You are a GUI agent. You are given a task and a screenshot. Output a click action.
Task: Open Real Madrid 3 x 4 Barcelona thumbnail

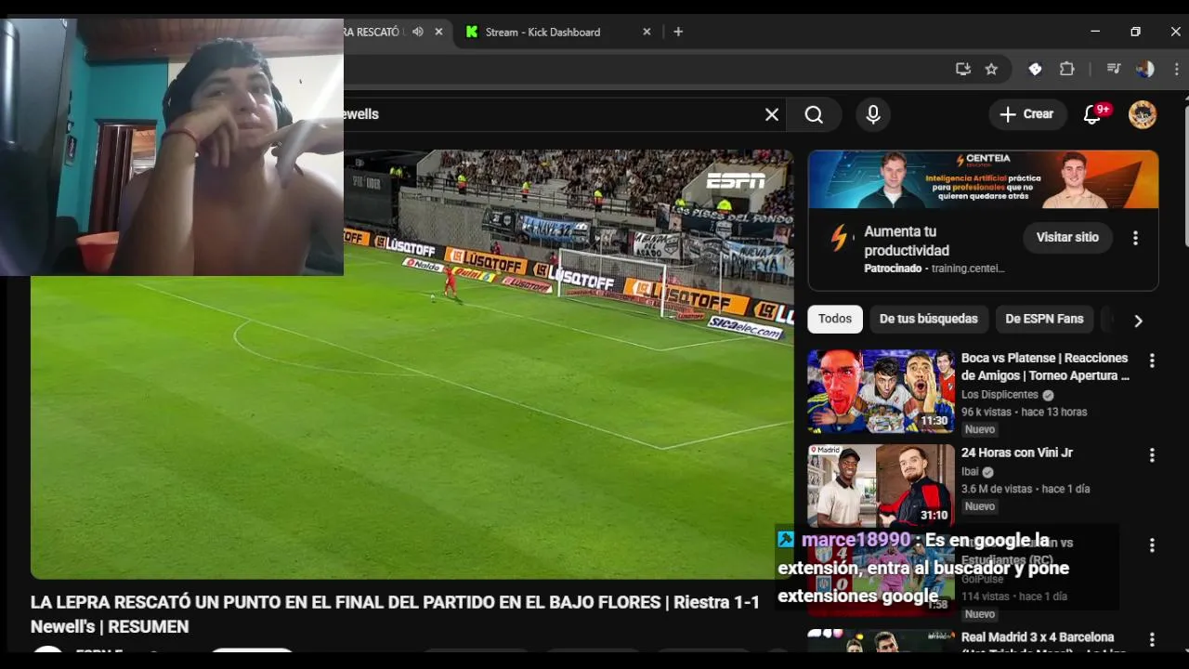tap(881, 641)
